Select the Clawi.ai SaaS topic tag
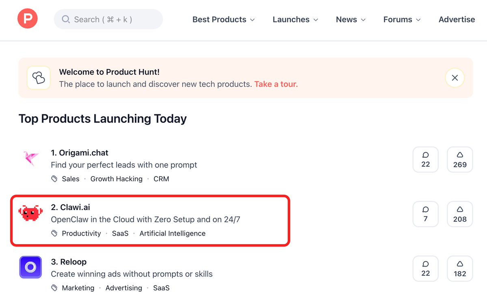 [120, 233]
